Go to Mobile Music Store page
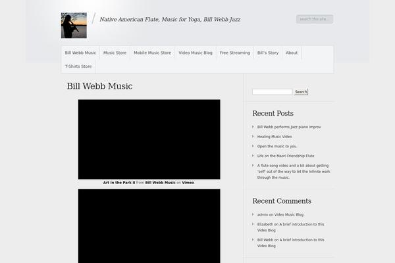395x263 pixels. 153,53
